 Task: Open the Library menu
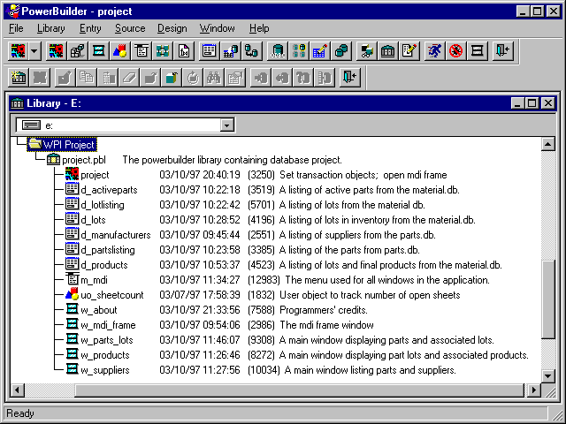click(x=51, y=28)
